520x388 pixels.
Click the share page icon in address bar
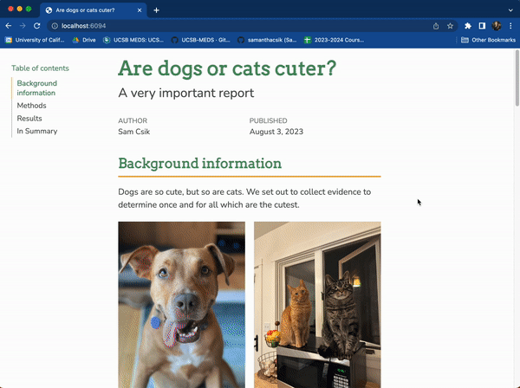tap(435, 26)
